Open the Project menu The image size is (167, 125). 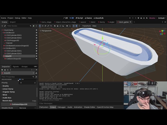[x=10, y=18]
